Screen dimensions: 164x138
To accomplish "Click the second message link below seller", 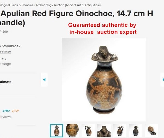I will pos(5,64).
